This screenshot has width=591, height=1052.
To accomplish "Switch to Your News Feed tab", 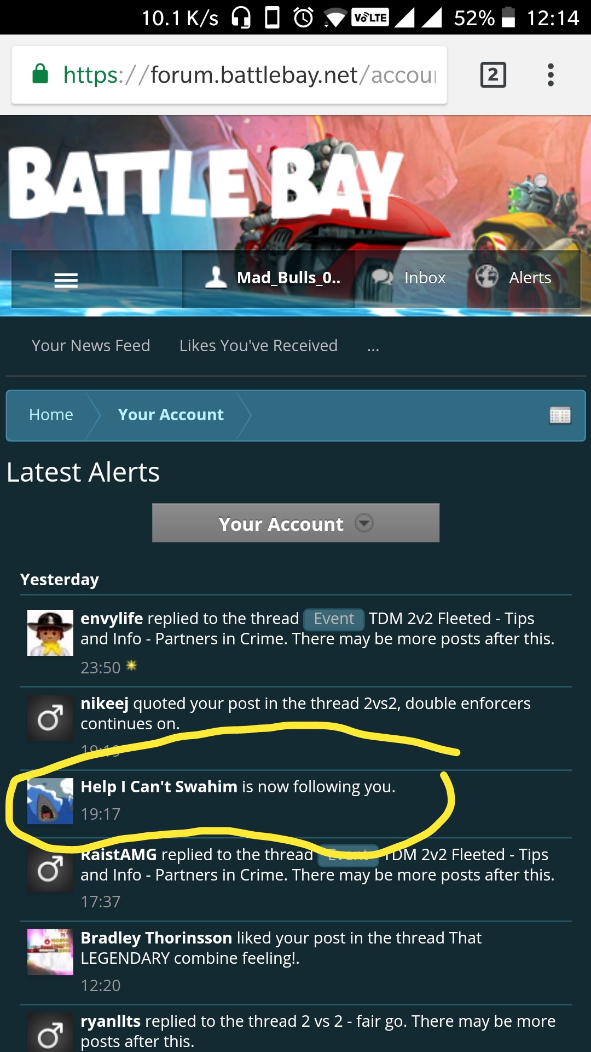I will 91,346.
